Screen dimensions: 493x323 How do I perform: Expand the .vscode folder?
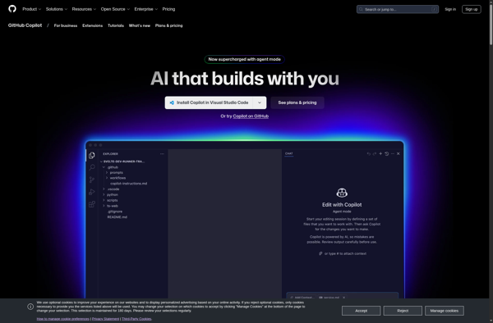104,189
